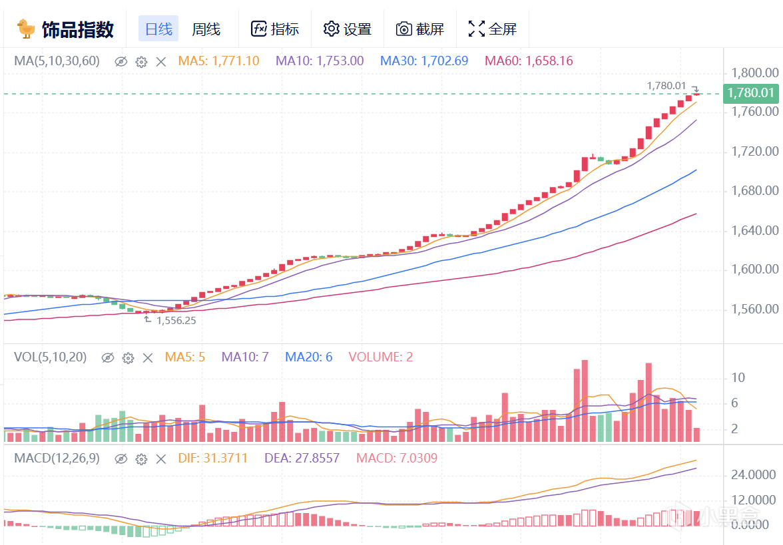Switch to the 日线 daily tab
783x545 pixels.
[158, 29]
